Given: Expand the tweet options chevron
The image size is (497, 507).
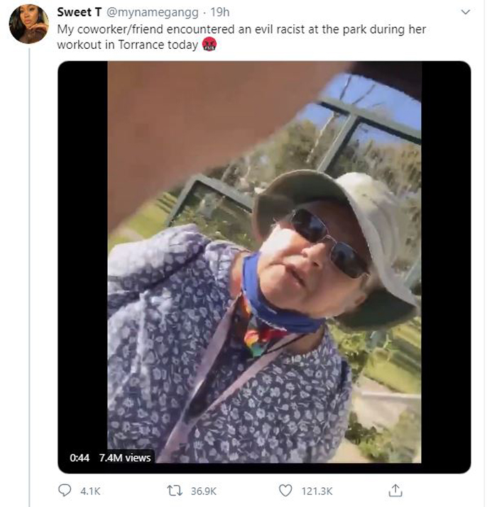Looking at the screenshot, I should (465, 12).
